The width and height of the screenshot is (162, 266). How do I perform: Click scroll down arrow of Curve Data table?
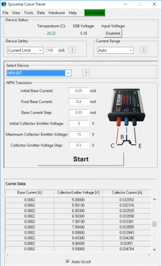click(154, 249)
